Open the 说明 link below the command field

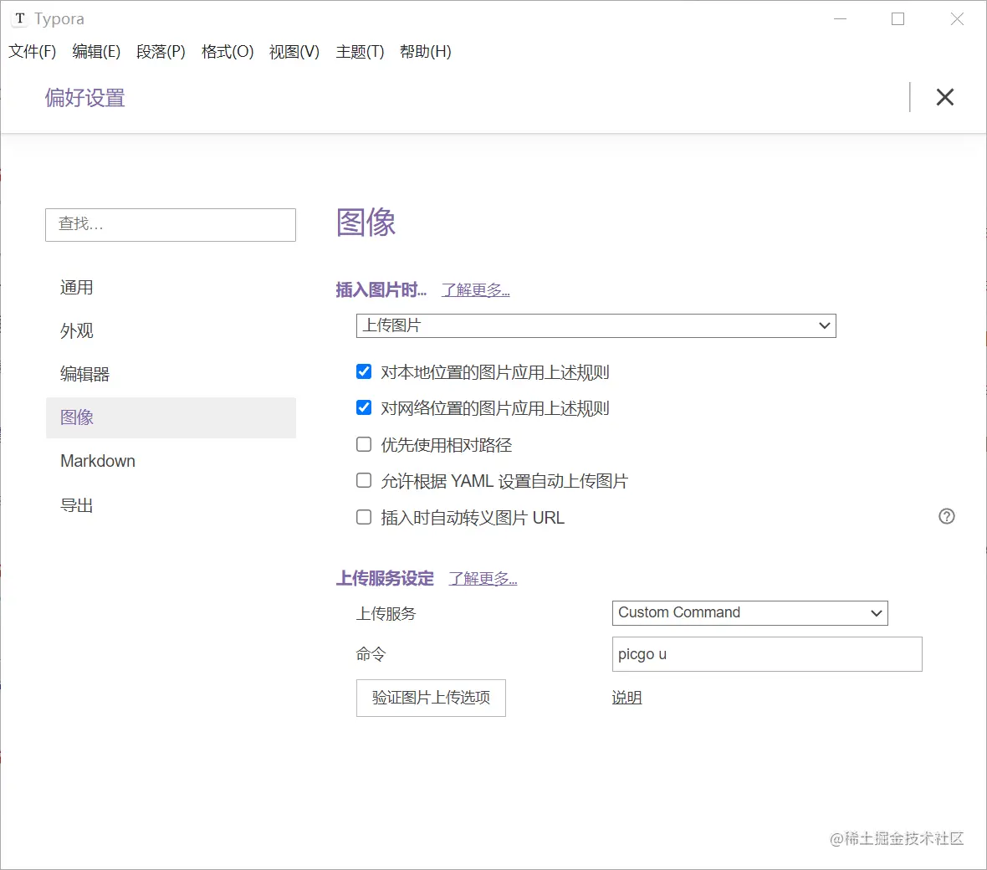tap(626, 698)
